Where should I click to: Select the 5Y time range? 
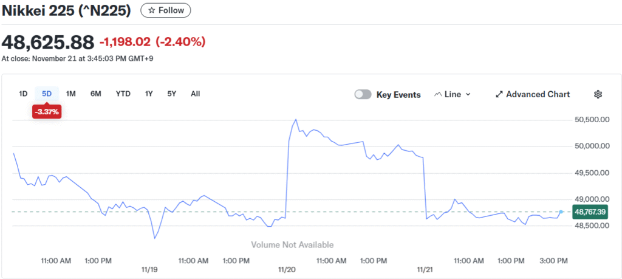point(172,94)
